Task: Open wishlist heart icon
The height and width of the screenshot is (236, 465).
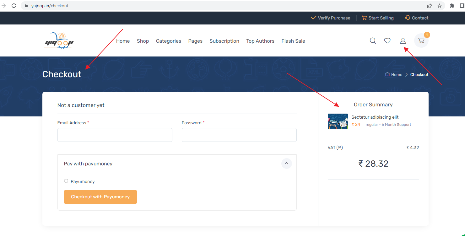Action: [x=387, y=41]
